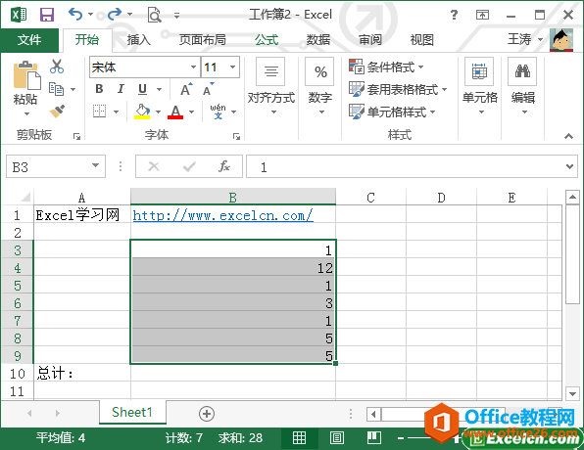The image size is (584, 450).
Task: Decrease font size
Action: click(x=208, y=89)
